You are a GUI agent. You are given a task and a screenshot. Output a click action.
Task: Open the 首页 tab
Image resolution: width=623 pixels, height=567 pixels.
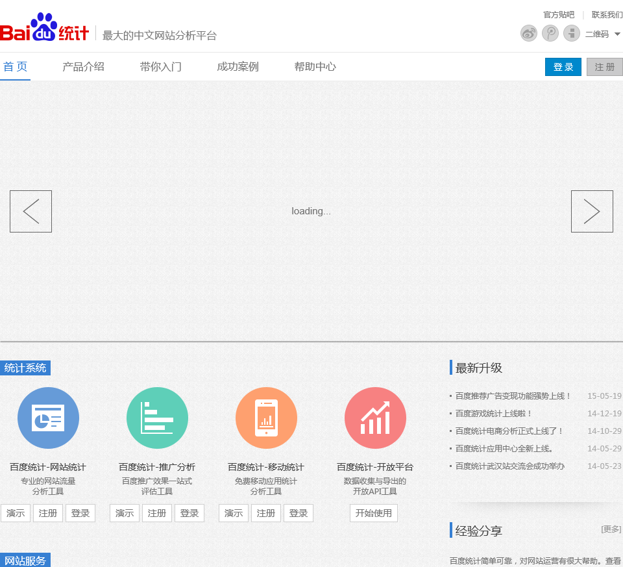coord(15,66)
